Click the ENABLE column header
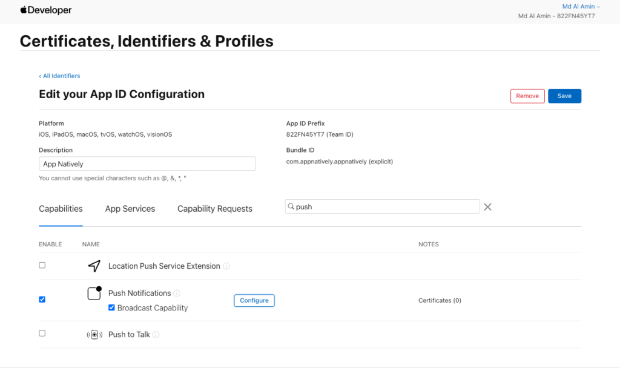 (x=50, y=244)
